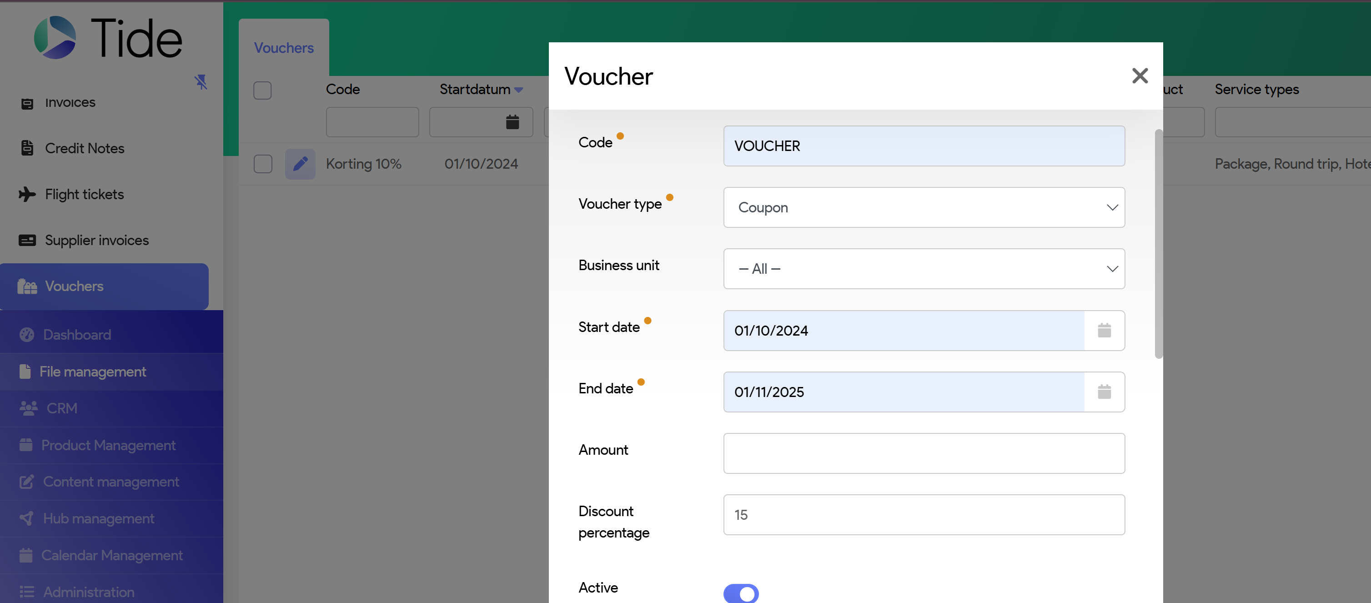Open Flight tickets from the sidebar
Image resolution: width=1371 pixels, height=603 pixels.
coord(84,194)
